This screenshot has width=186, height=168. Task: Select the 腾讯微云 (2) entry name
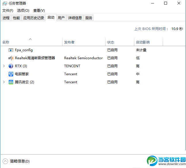(x=24, y=82)
